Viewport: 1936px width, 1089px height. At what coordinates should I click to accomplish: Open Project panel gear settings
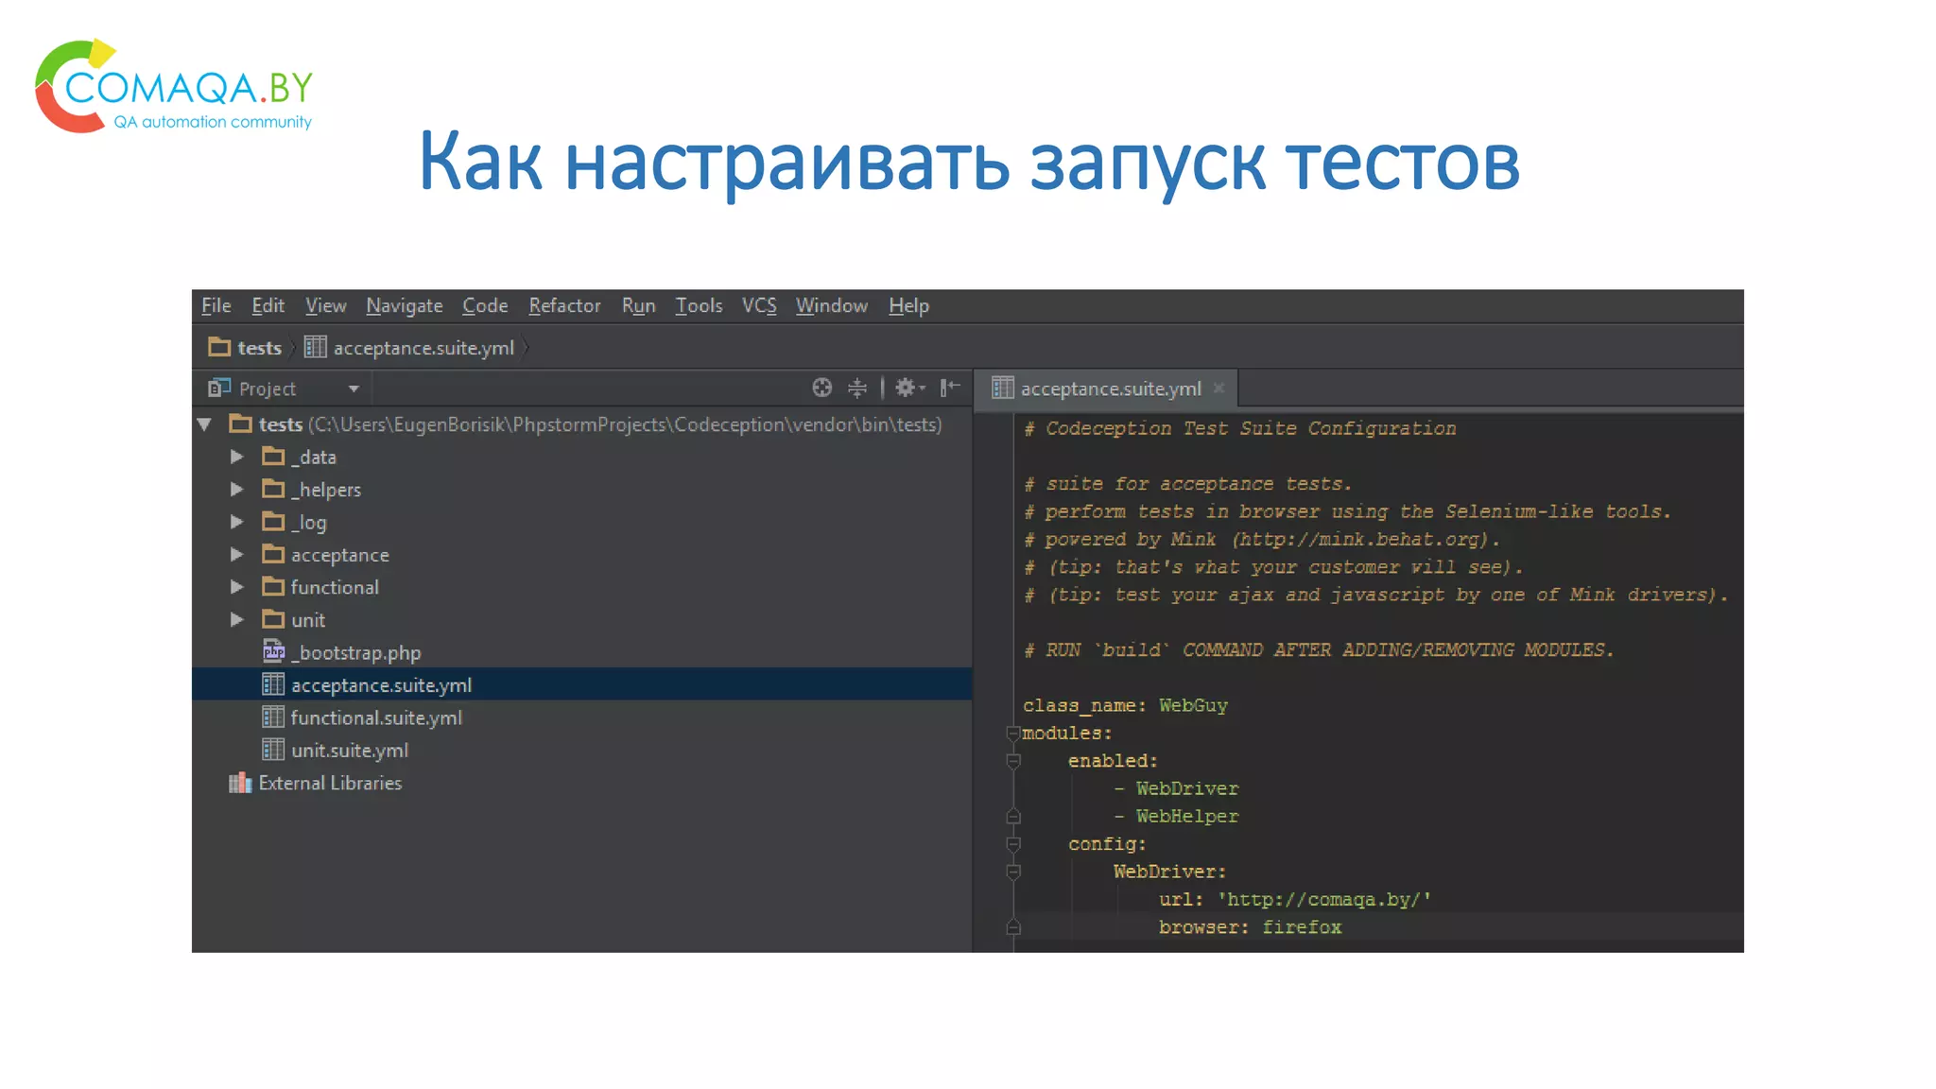tap(909, 388)
